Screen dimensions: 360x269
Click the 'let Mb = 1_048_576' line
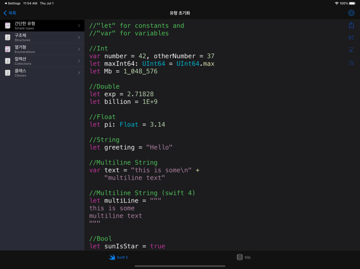[124, 71]
